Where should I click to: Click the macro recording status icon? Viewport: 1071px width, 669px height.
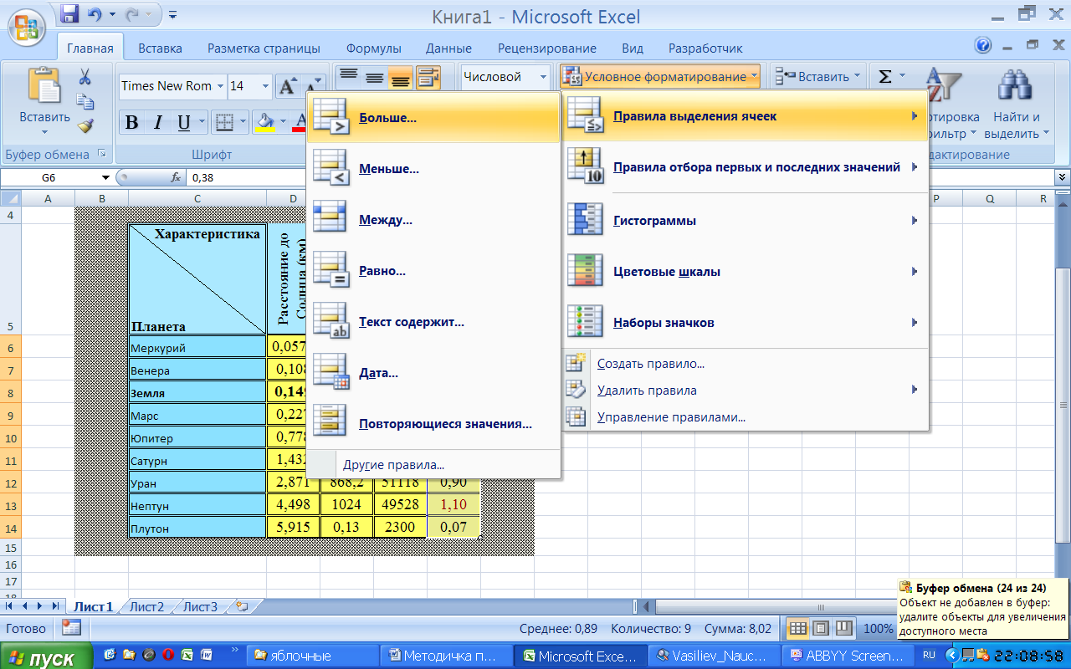coord(71,627)
